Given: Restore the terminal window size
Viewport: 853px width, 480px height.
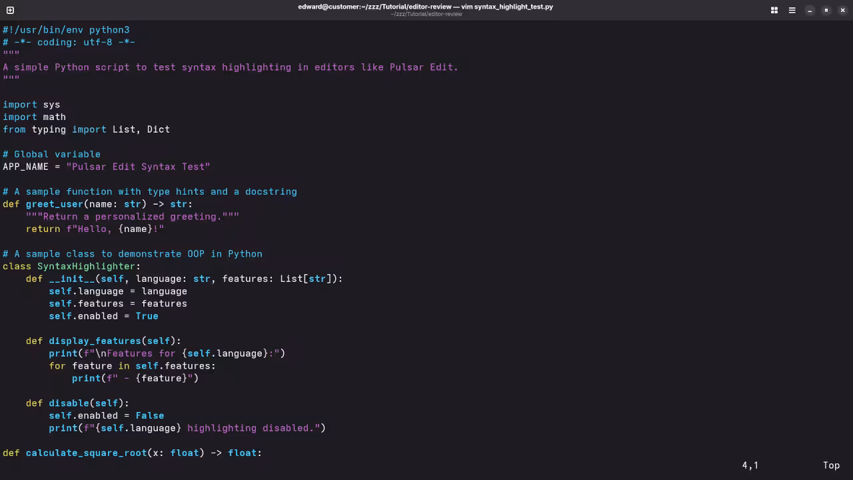Looking at the screenshot, I should pyautogui.click(x=826, y=10).
